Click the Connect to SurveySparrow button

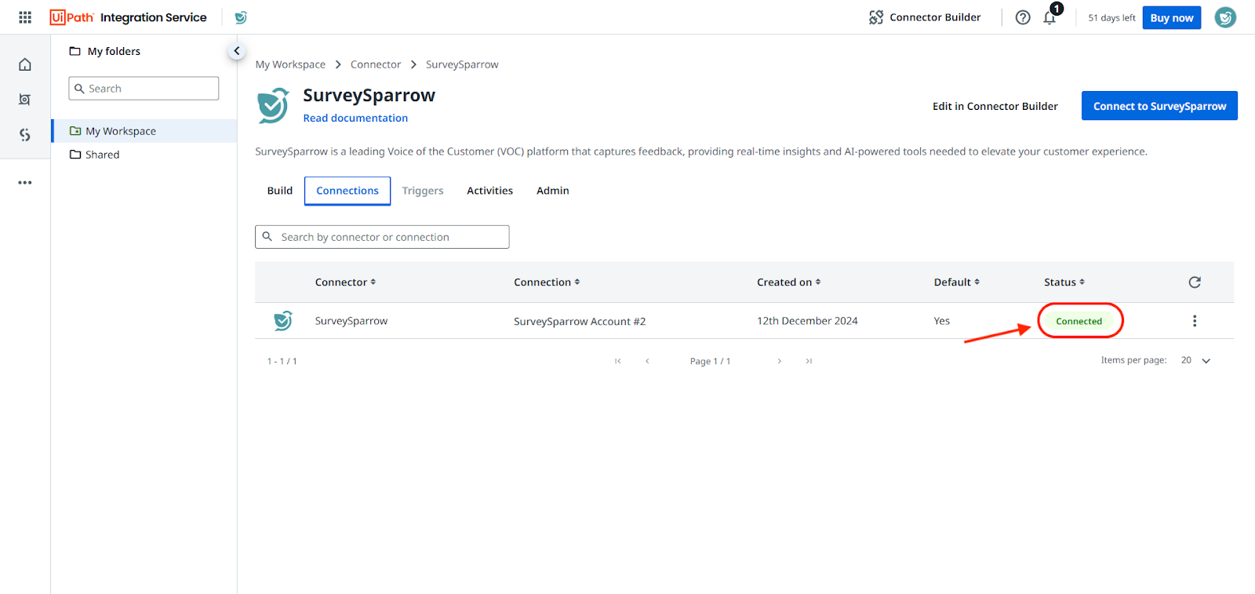click(1159, 106)
